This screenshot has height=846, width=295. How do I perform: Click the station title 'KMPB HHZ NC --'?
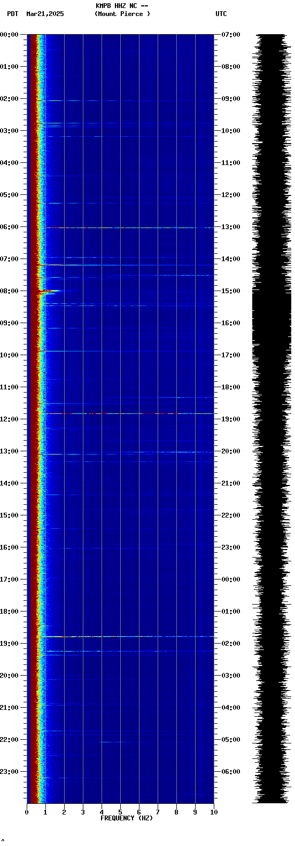point(122,6)
